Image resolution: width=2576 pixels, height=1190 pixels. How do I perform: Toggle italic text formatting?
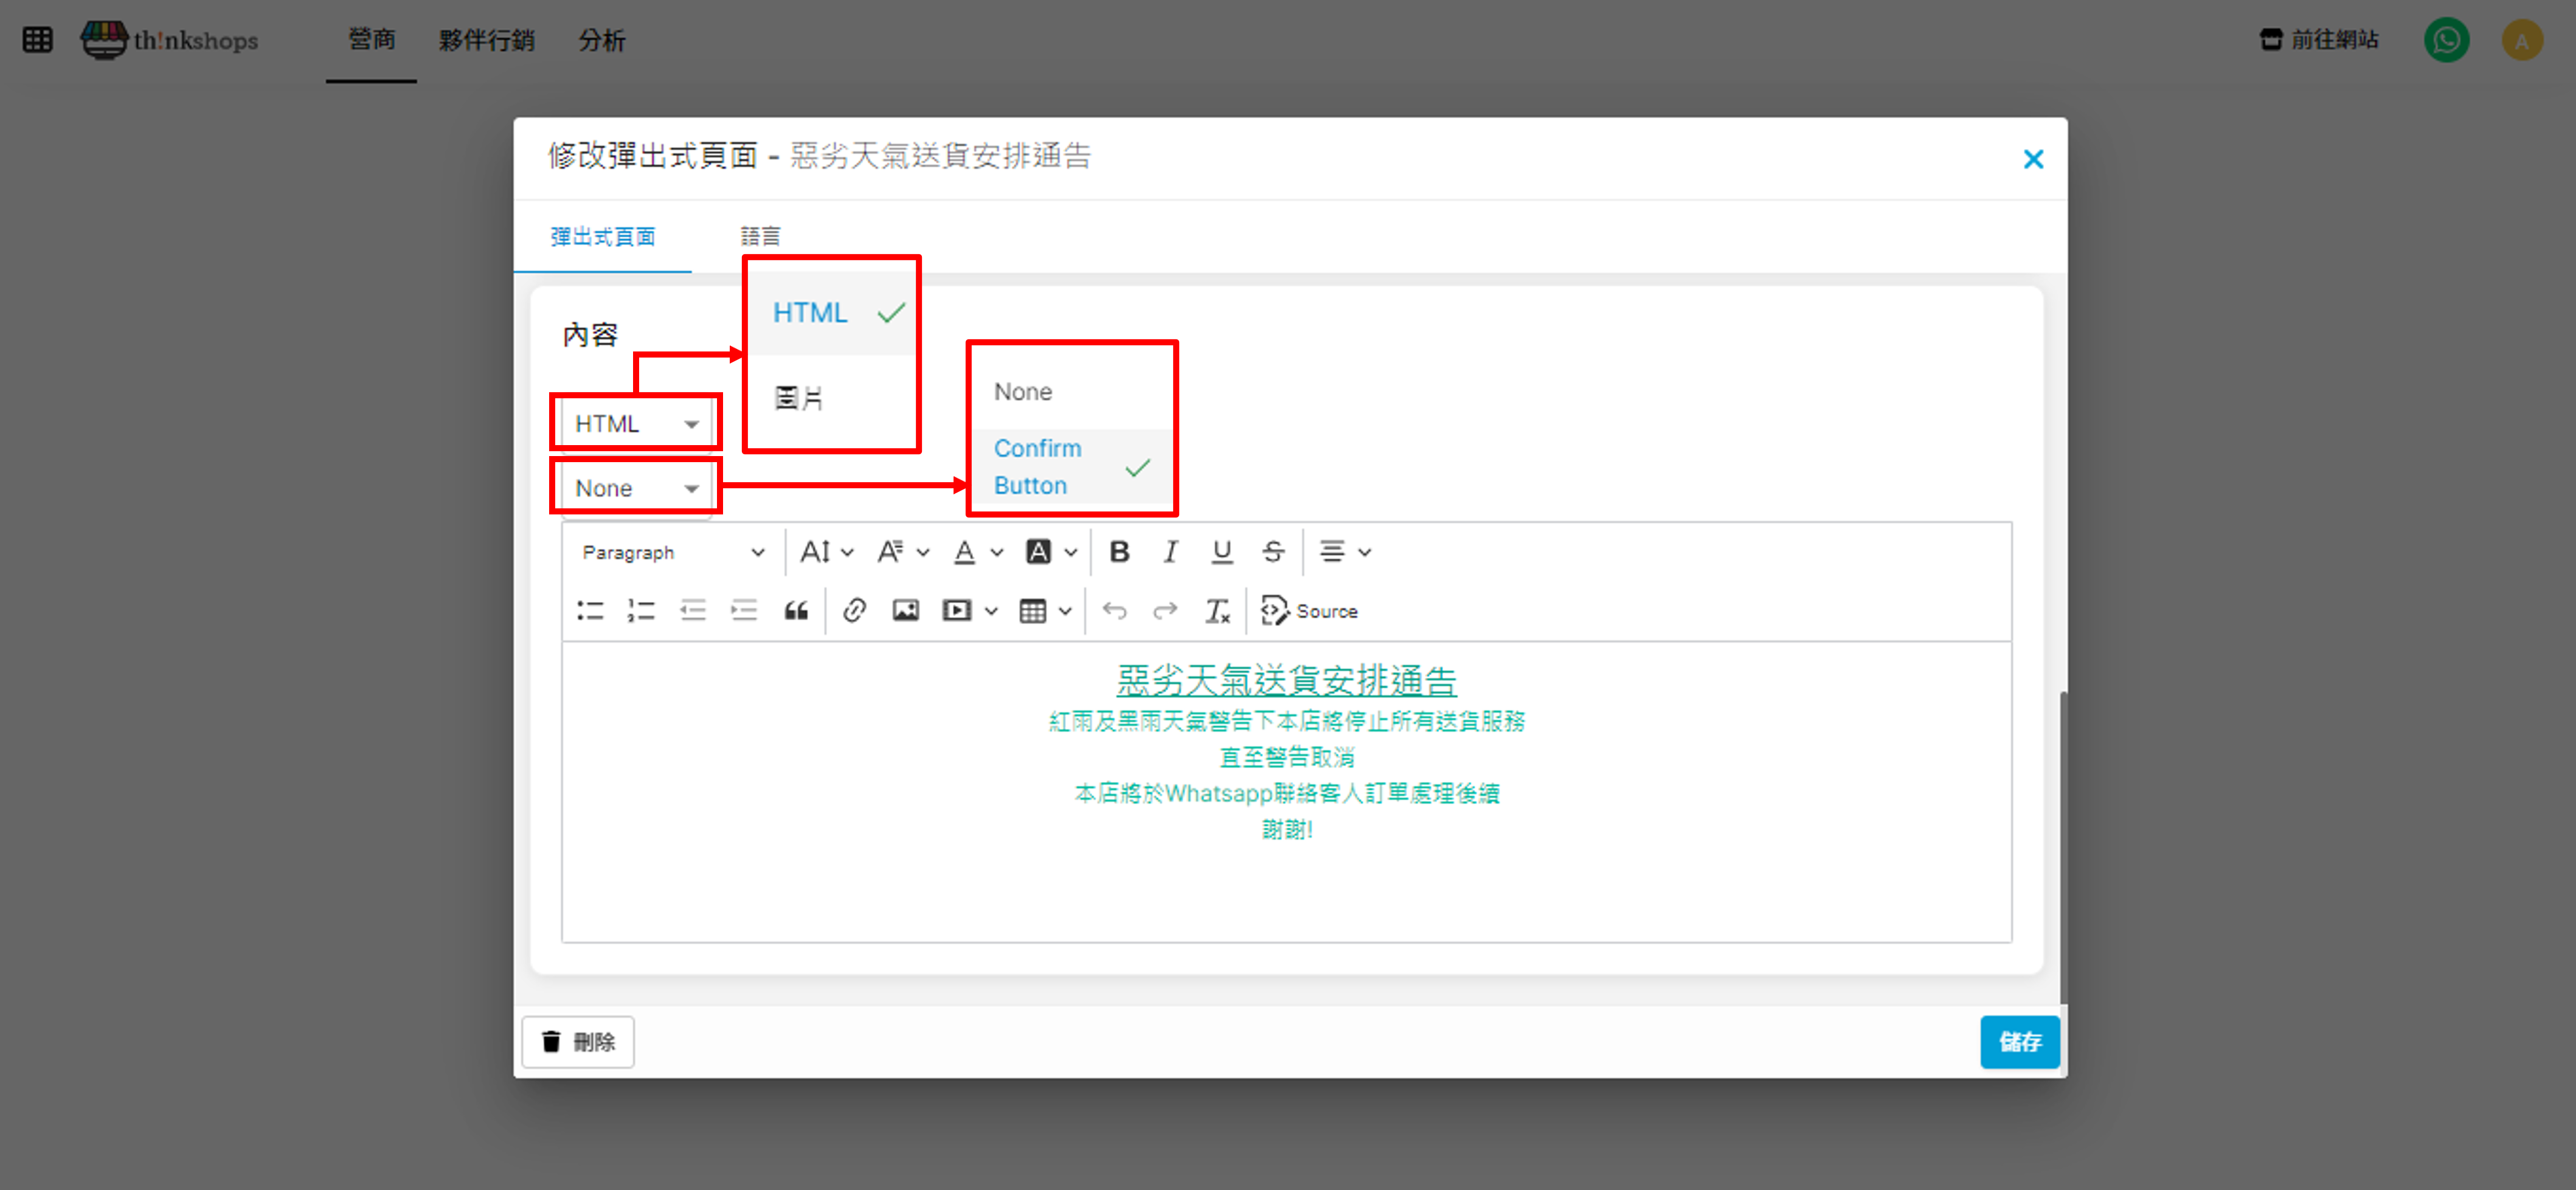(x=1170, y=552)
